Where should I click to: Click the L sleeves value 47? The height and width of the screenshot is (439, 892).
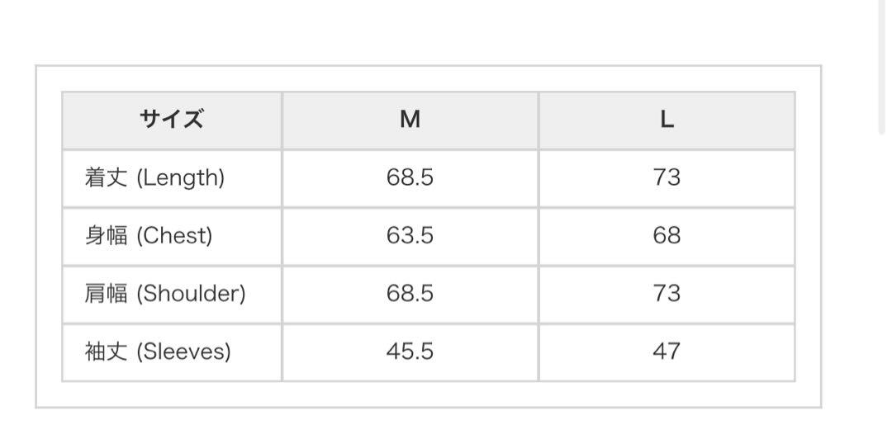[667, 352]
